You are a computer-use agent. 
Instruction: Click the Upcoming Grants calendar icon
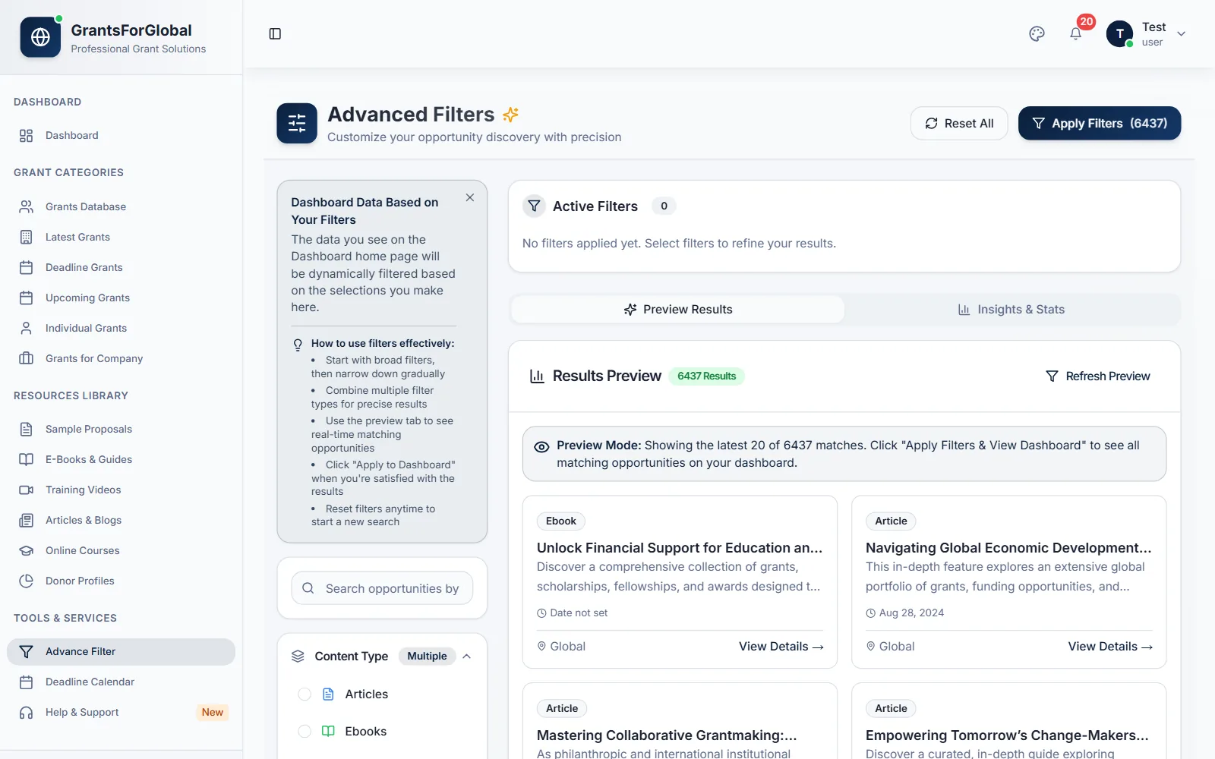coord(27,298)
